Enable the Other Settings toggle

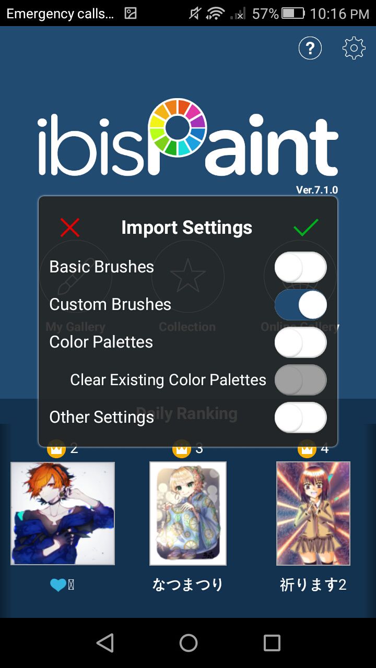coord(301,417)
